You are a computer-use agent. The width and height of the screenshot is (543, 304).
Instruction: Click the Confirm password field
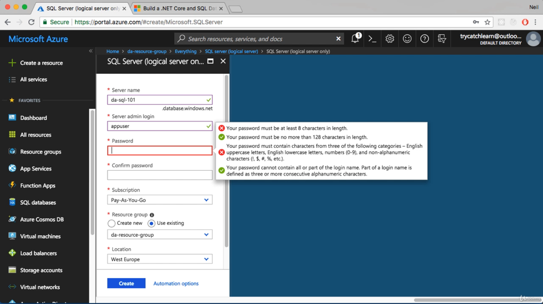click(160, 175)
